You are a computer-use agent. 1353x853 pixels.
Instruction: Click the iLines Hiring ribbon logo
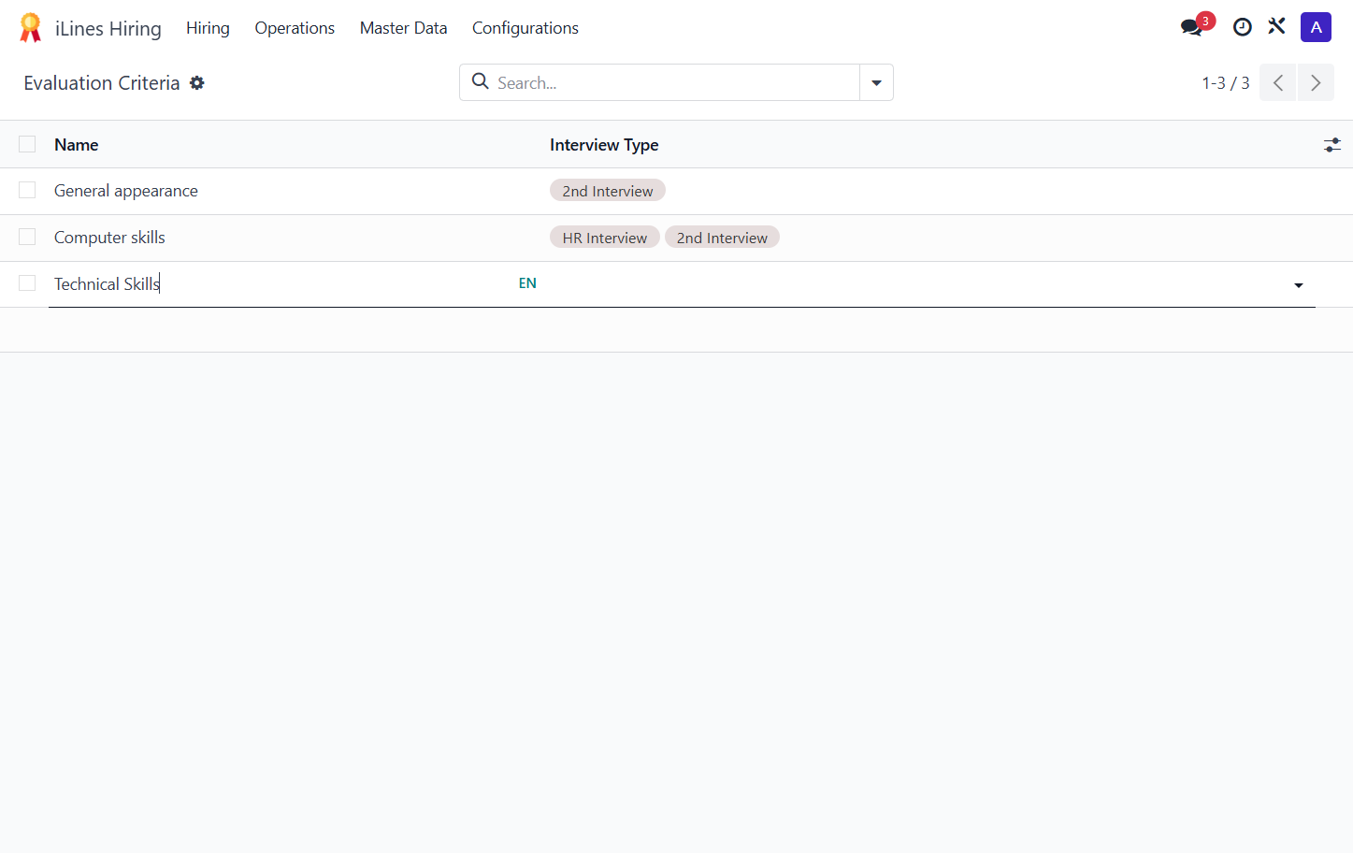coord(31,28)
